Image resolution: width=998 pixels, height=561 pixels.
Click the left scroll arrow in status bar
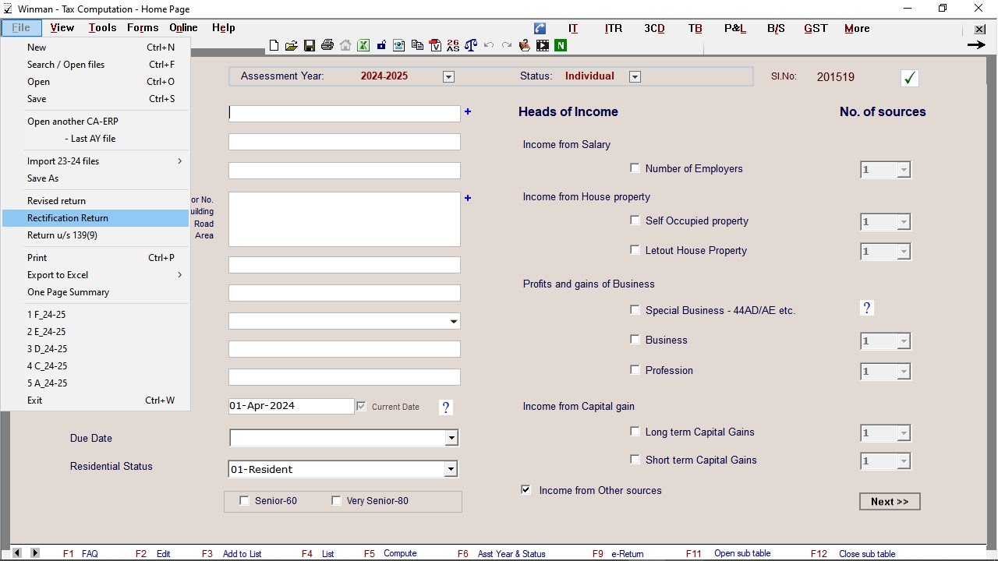coord(16,552)
